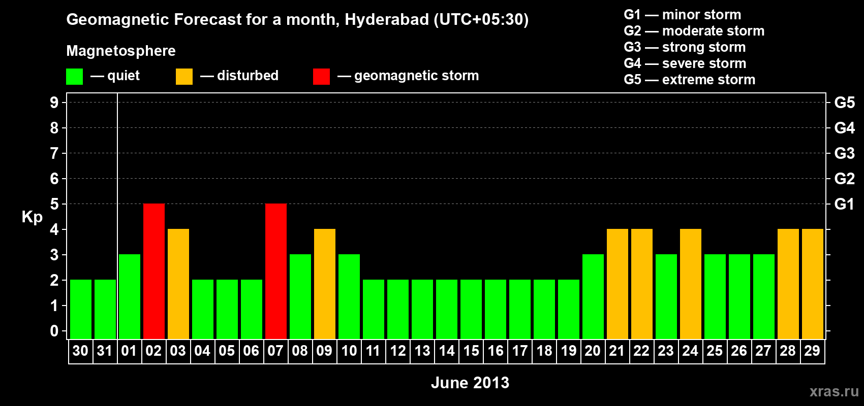The width and height of the screenshot is (864, 406).
Task: Select the orange bar for day 24
Action: [x=691, y=284]
